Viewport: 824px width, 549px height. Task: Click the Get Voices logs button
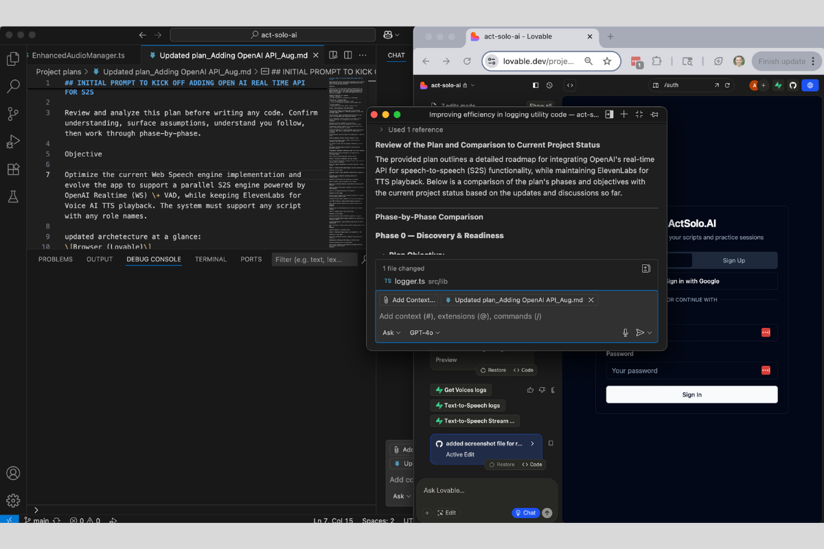coord(460,390)
